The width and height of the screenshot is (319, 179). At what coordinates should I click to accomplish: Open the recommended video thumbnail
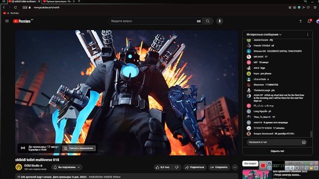257,175
